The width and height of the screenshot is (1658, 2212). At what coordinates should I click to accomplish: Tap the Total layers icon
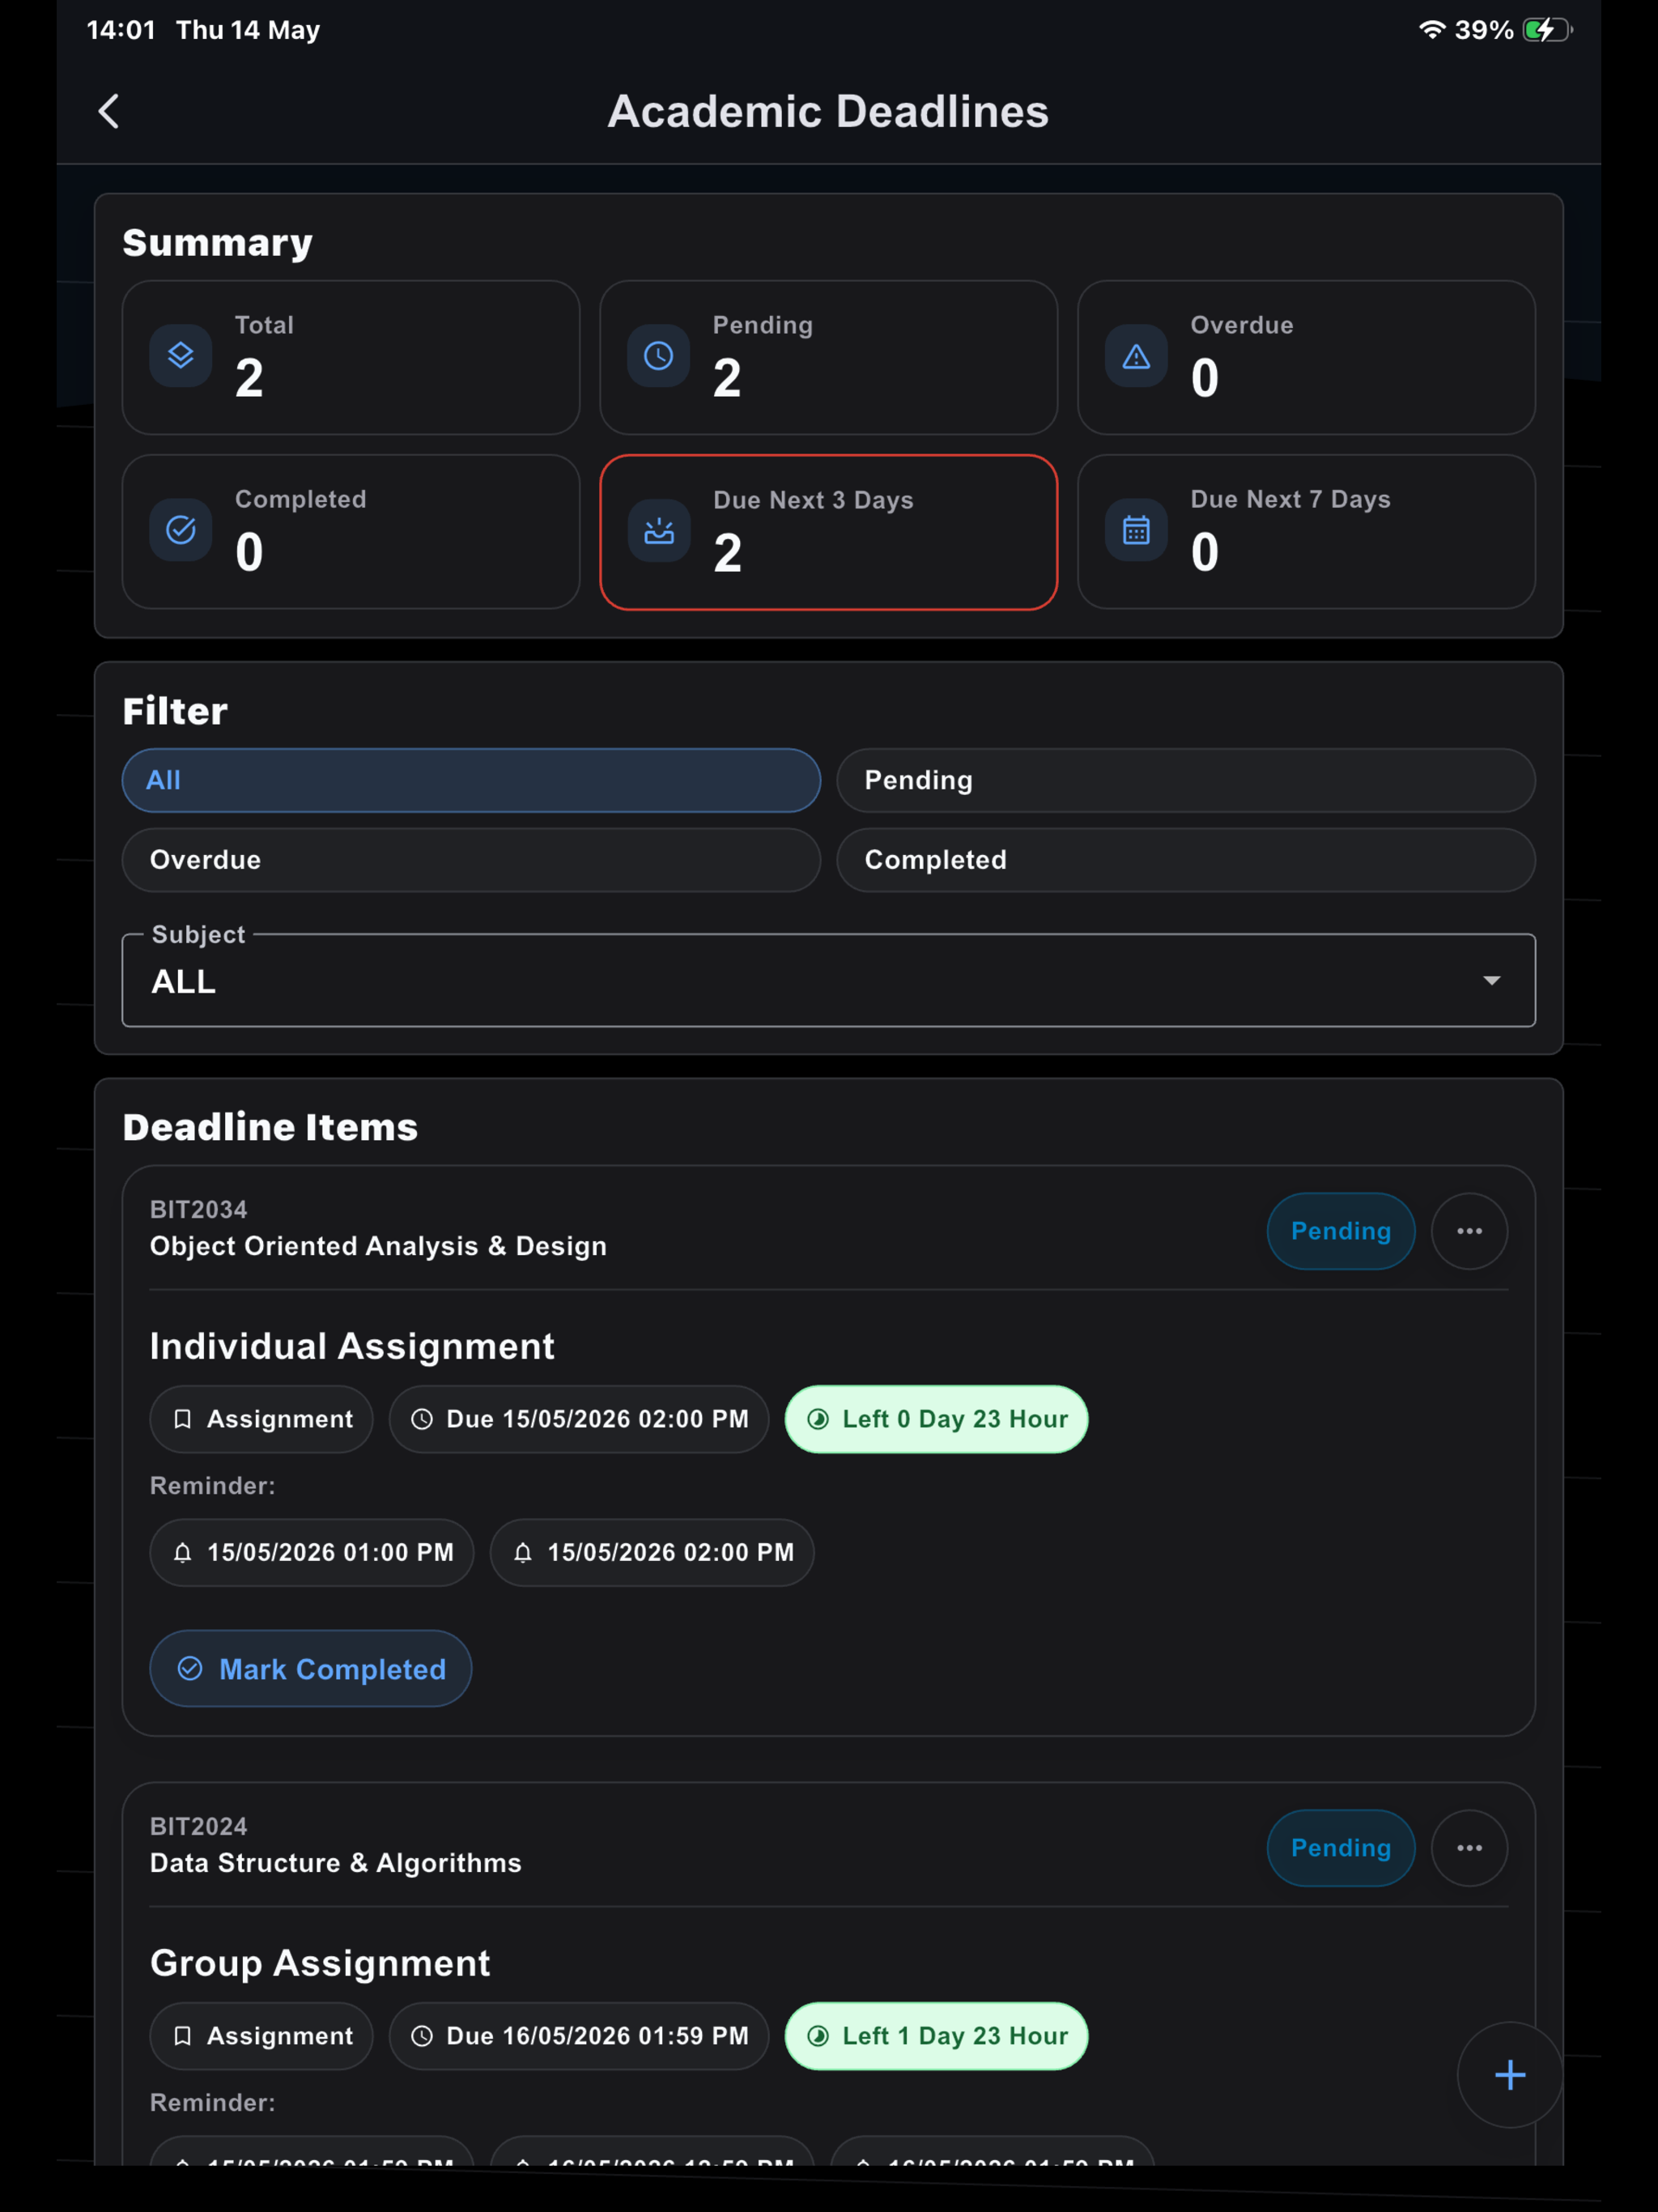tap(181, 356)
